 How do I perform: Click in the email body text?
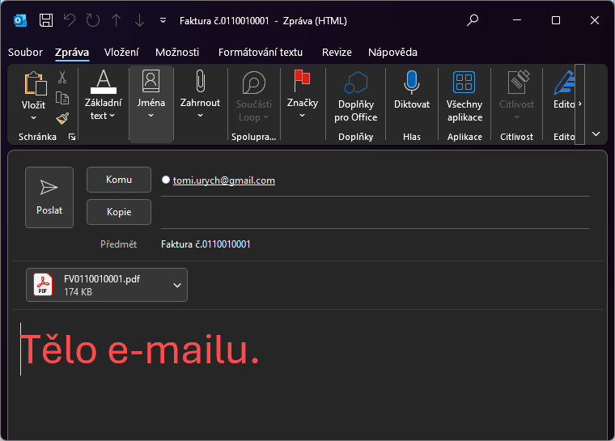[x=140, y=350]
